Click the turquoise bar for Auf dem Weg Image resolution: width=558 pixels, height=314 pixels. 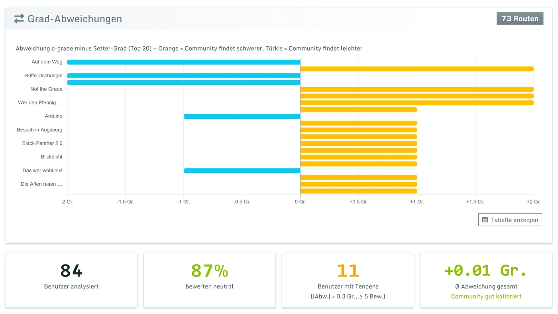183,62
